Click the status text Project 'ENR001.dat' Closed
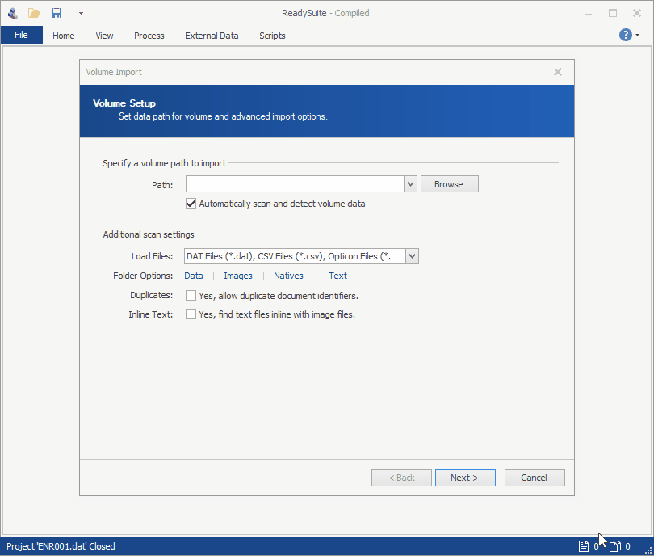The height and width of the screenshot is (556, 654). click(61, 546)
